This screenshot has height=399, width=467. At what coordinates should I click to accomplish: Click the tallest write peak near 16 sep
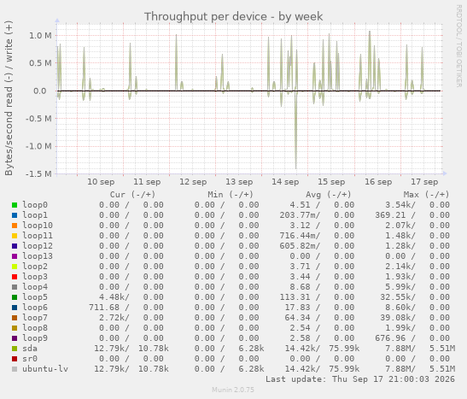370,60
